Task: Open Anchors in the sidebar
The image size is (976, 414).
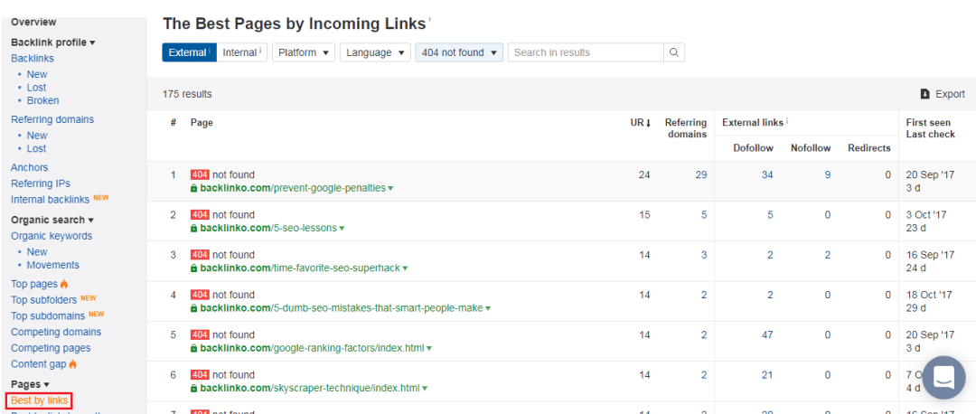Action: [29, 167]
